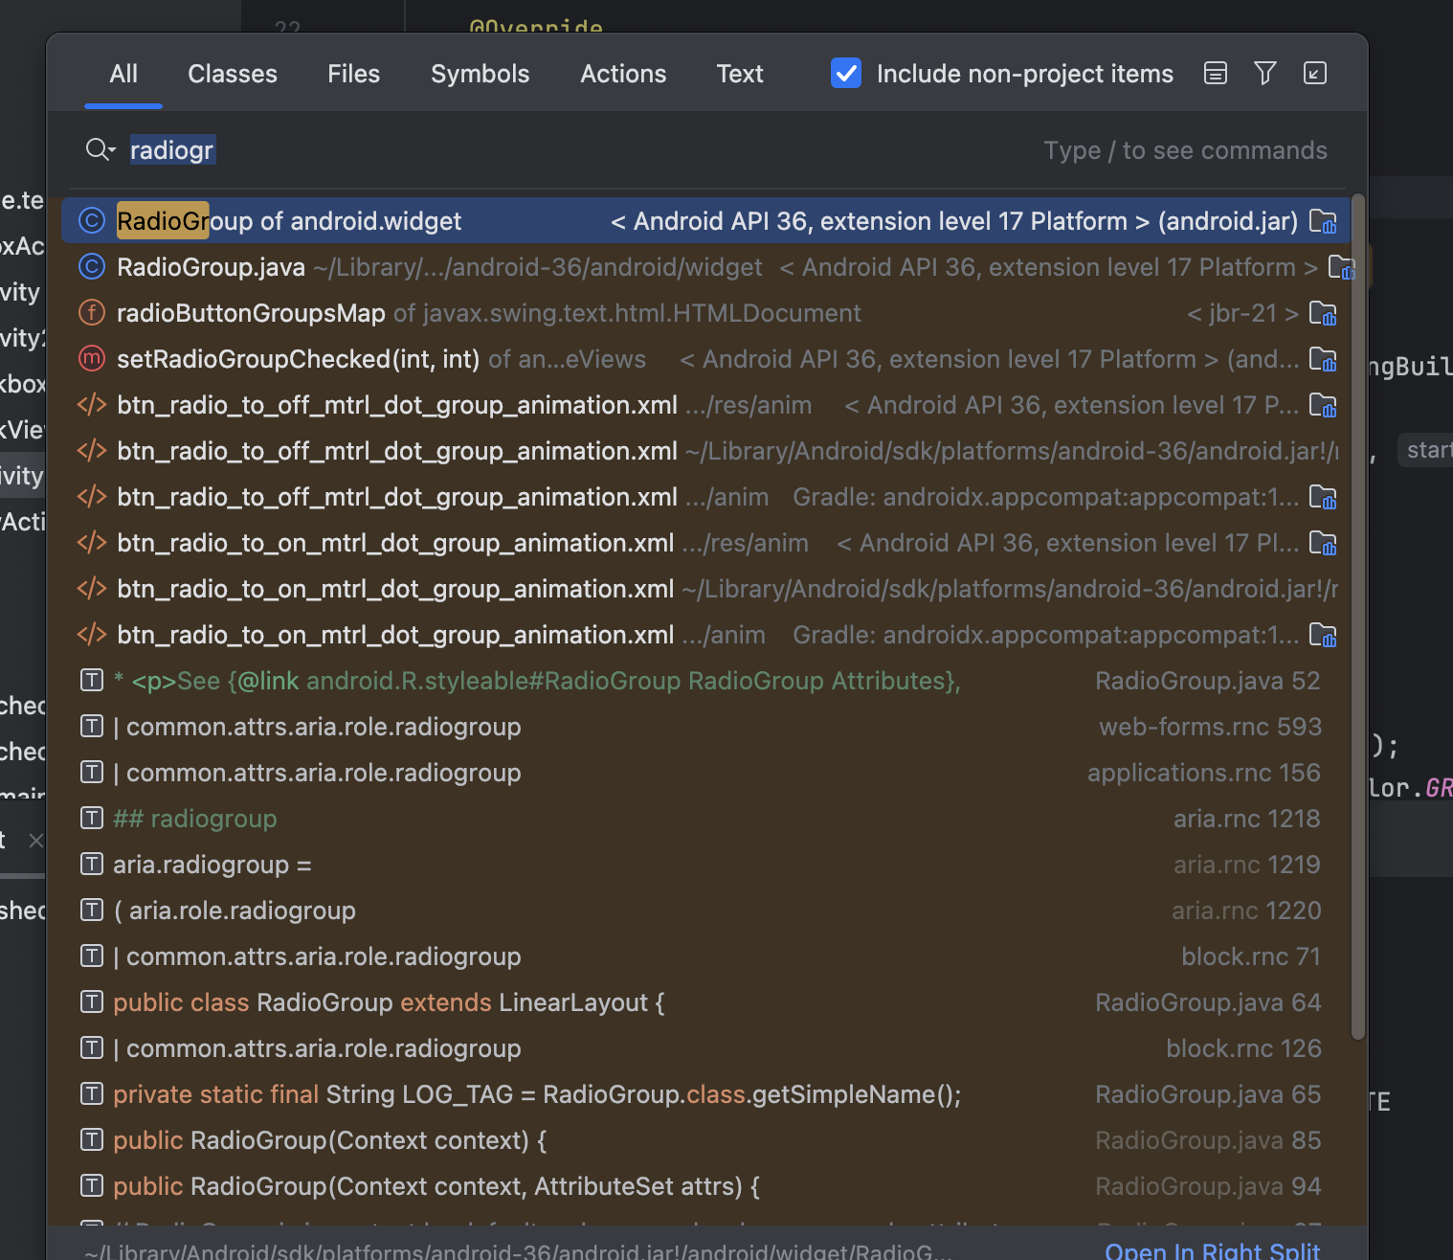Click the open in find tool window icon
The image size is (1453, 1260).
tap(1314, 74)
